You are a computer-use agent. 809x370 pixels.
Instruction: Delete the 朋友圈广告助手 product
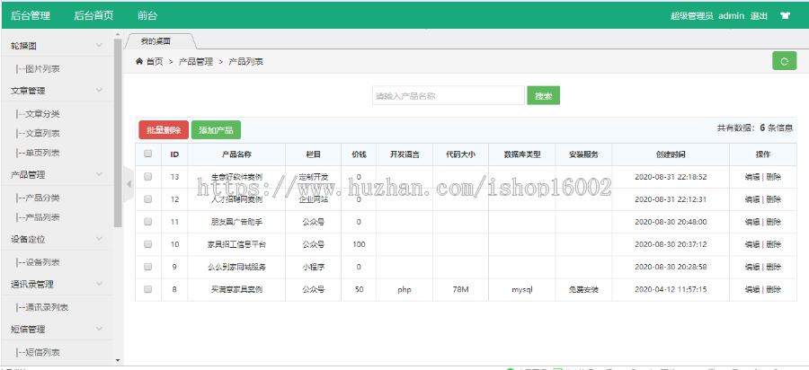click(x=773, y=222)
